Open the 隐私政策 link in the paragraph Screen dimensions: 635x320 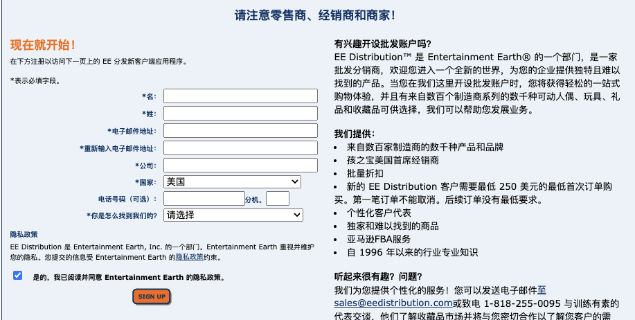190,257
